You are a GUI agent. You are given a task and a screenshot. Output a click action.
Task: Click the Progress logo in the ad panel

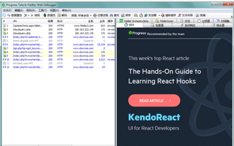pos(137,33)
